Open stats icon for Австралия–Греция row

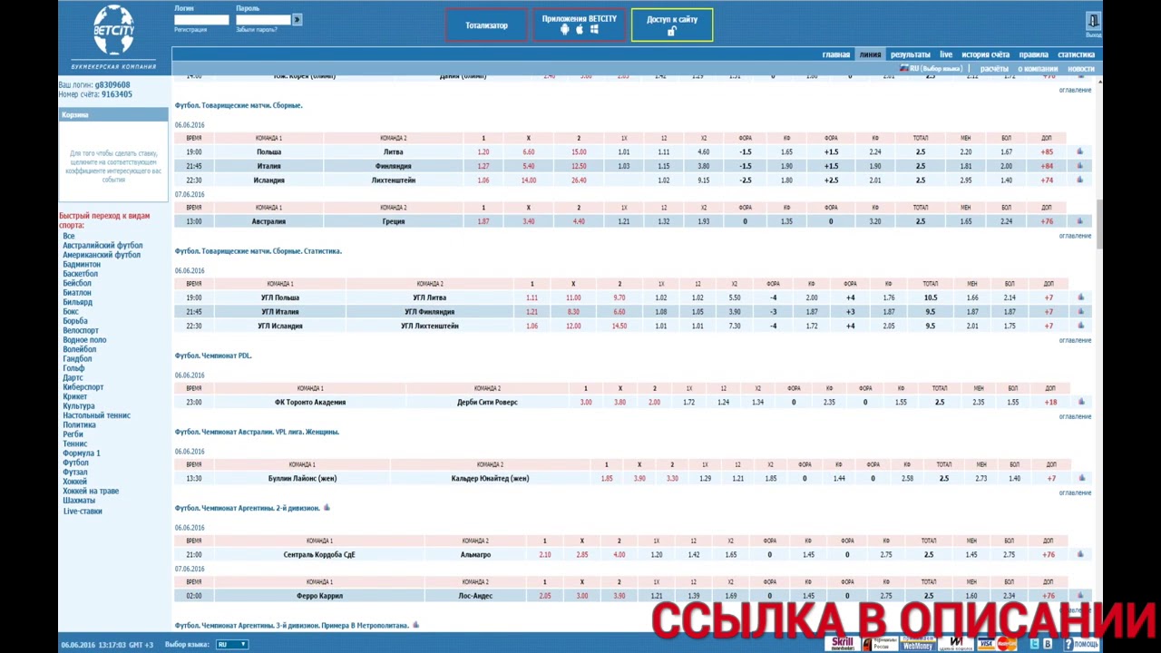point(1079,221)
